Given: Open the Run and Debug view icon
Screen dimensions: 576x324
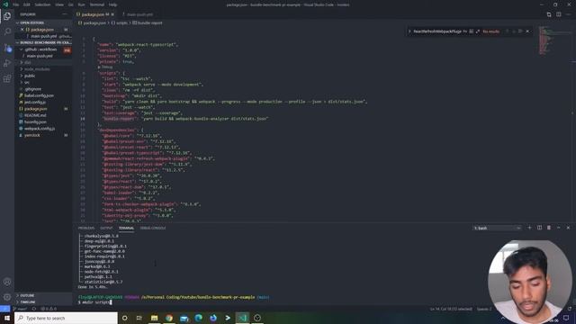Looking at the screenshot, I should (7, 63).
